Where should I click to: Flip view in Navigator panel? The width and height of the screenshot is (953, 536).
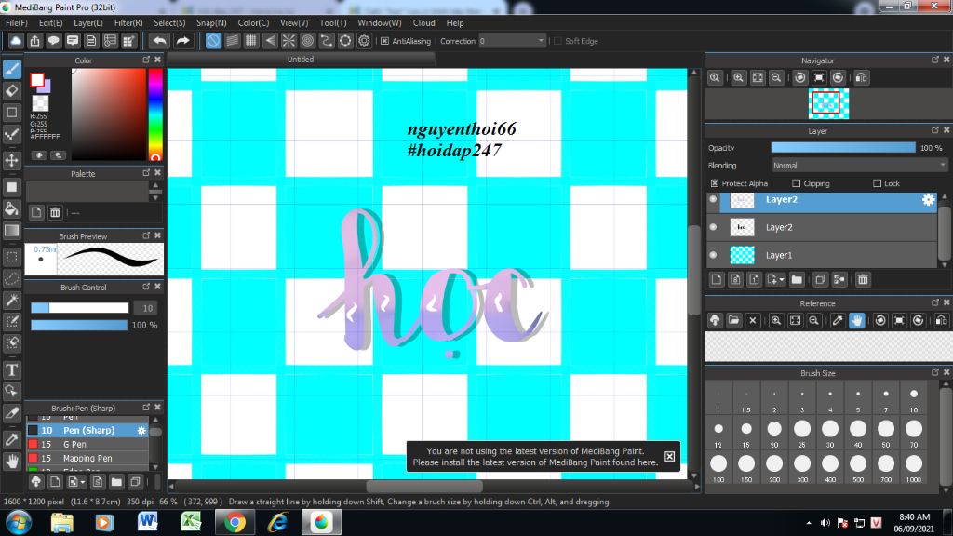tap(861, 78)
